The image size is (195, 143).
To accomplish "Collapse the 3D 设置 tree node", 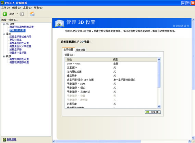I will click(4, 24).
